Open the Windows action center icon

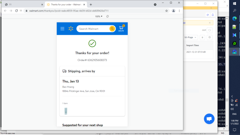point(234,130)
